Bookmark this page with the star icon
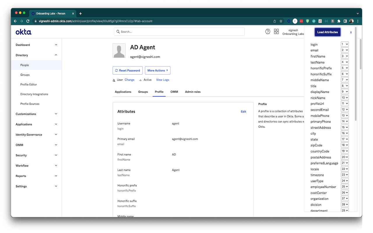373x233 pixels. click(281, 21)
